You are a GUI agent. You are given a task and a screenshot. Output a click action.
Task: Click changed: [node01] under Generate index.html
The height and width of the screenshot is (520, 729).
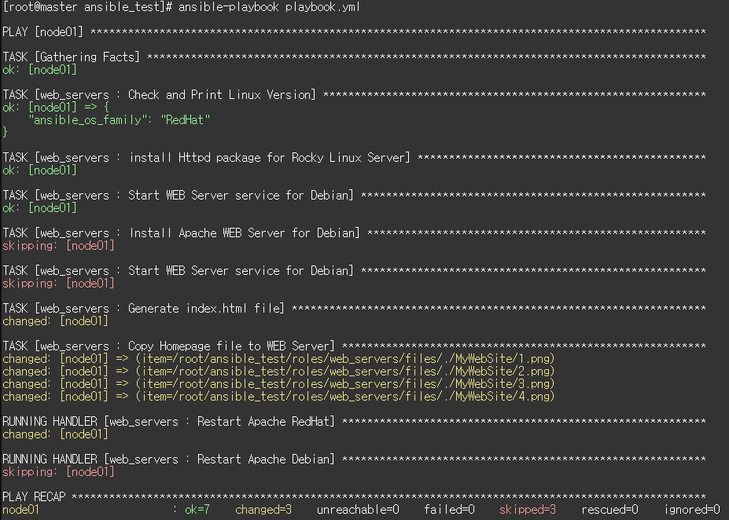click(55, 320)
